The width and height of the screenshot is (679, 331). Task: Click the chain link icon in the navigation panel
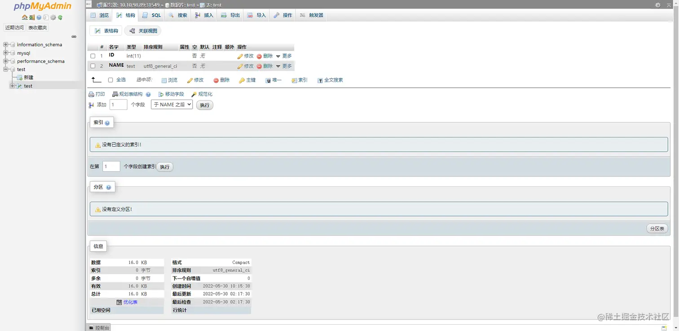point(74,37)
